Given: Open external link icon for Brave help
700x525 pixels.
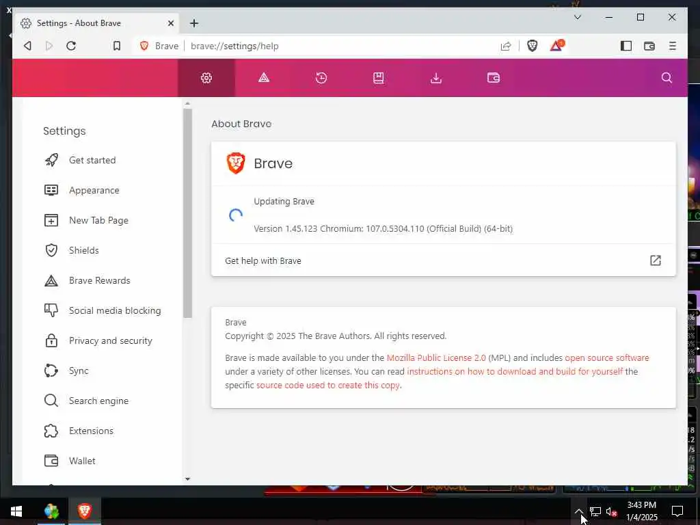Looking at the screenshot, I should 656,260.
